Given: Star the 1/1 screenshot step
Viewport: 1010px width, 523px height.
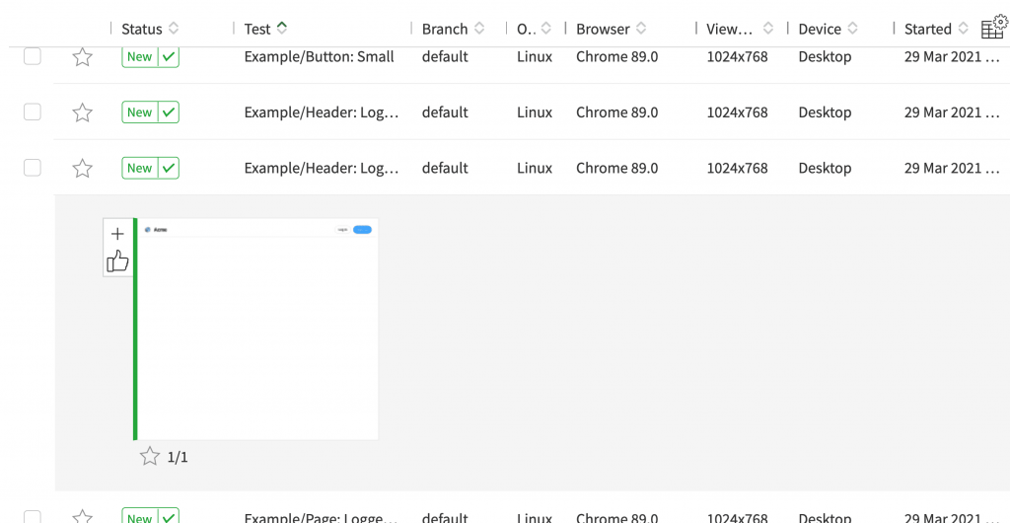Looking at the screenshot, I should pos(150,456).
